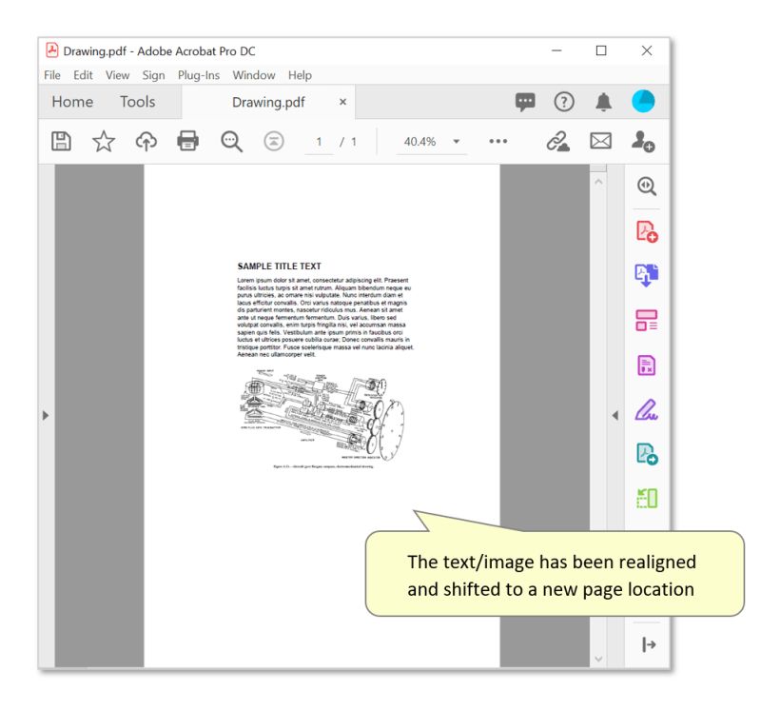Collapse the right tools pane arrow
The image size is (761, 711).
pyautogui.click(x=615, y=414)
